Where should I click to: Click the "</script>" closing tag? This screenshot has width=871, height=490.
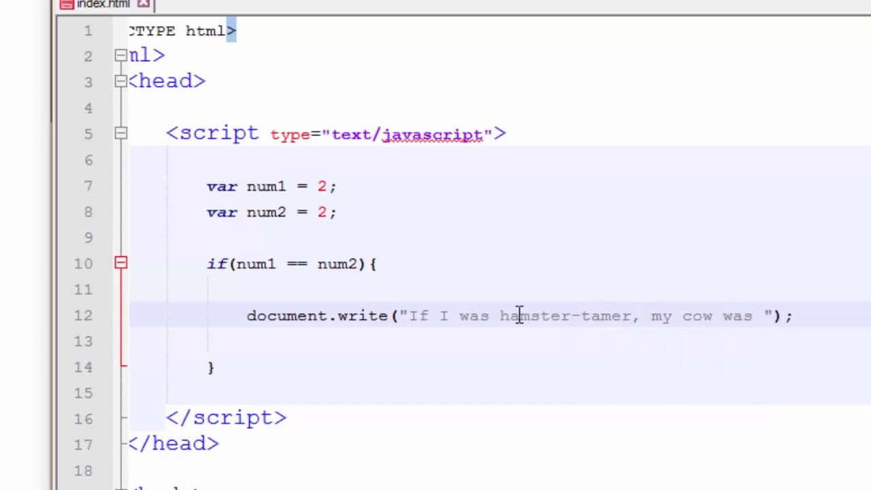point(227,417)
